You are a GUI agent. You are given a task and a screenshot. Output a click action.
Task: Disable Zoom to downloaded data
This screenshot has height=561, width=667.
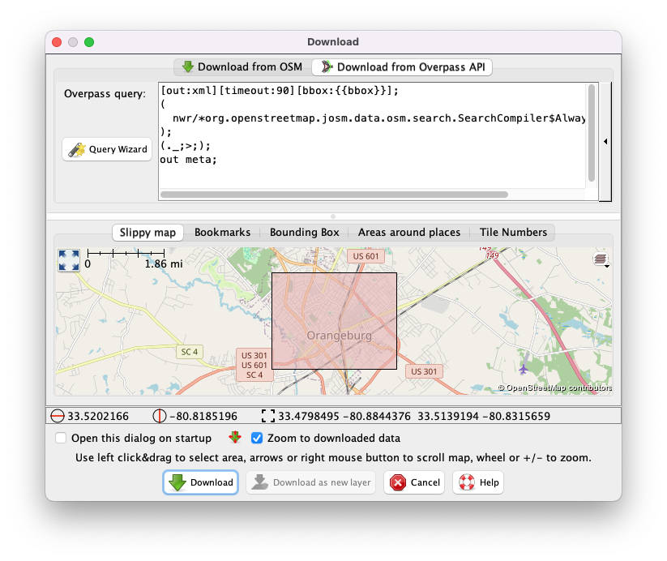pyautogui.click(x=257, y=437)
